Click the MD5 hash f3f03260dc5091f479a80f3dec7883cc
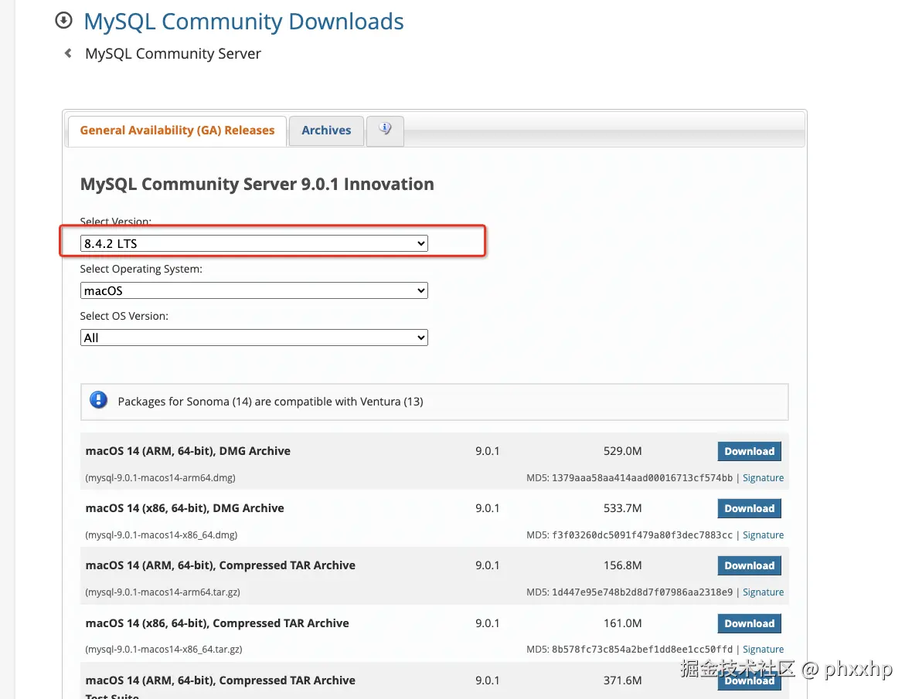Viewport: 912px width, 699px height. point(642,534)
